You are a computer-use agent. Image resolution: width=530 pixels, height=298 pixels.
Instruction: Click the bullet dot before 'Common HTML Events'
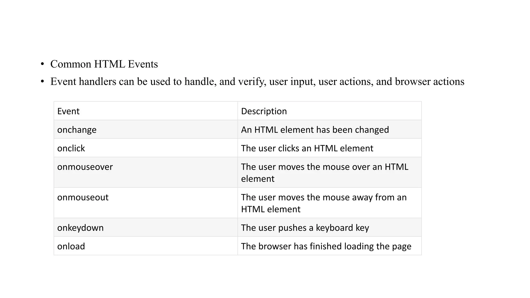(x=42, y=64)
